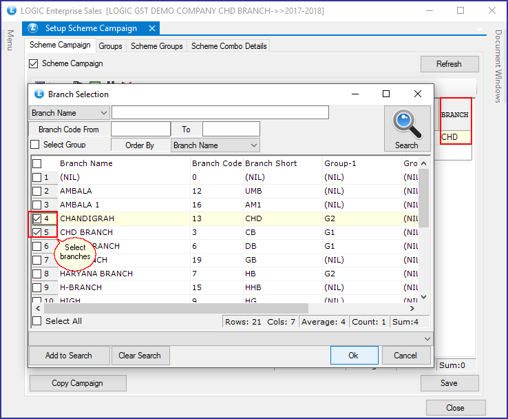Click the Close button at bottom

456,408
